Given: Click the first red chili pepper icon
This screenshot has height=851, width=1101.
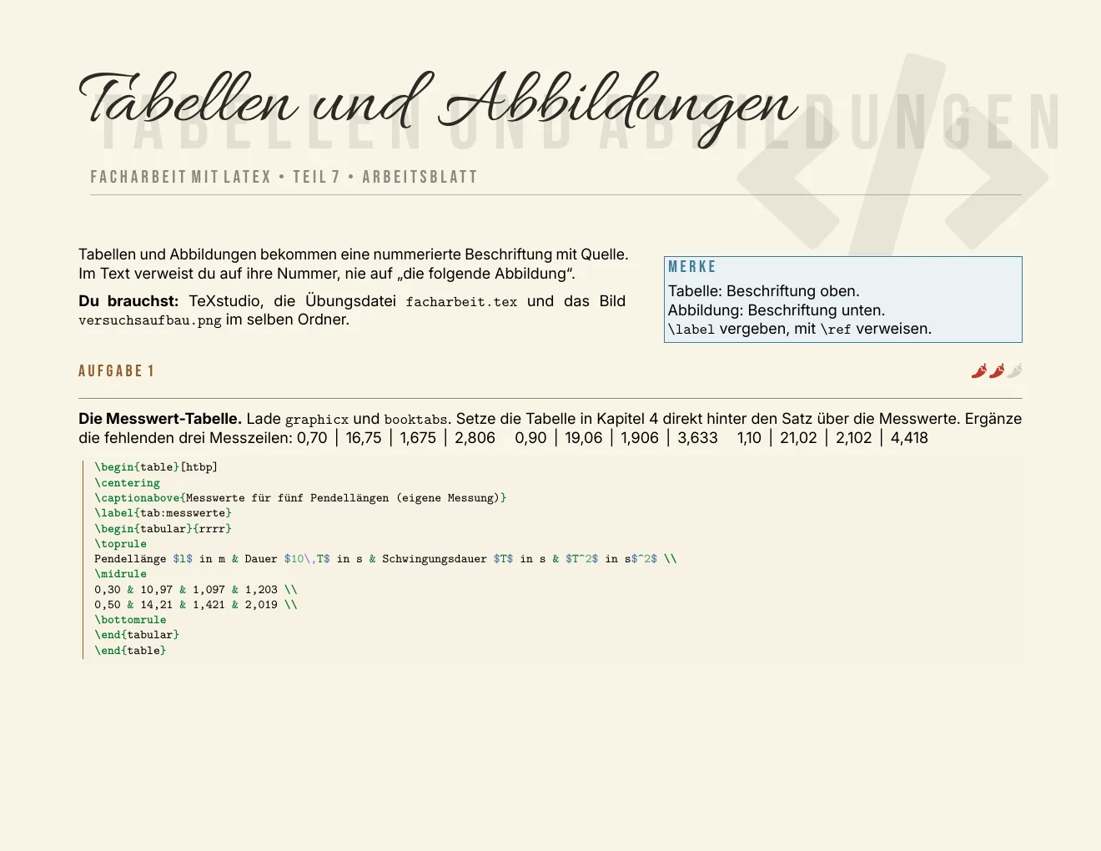Looking at the screenshot, I should (979, 371).
